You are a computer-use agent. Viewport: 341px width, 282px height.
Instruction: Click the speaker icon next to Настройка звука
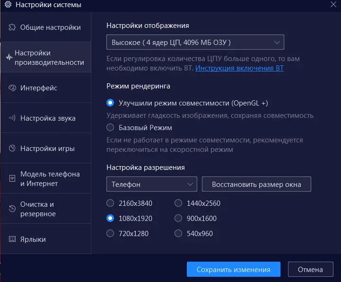(12, 118)
